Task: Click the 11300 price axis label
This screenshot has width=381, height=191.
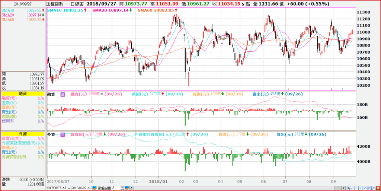Action: click(363, 12)
